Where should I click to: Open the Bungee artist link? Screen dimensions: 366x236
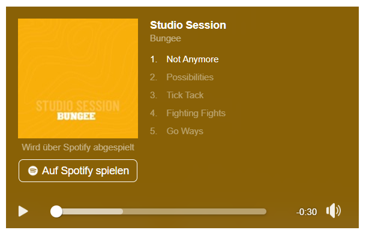[165, 38]
